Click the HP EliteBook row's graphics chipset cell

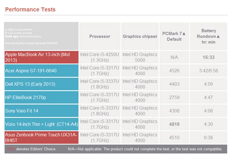(140, 97)
